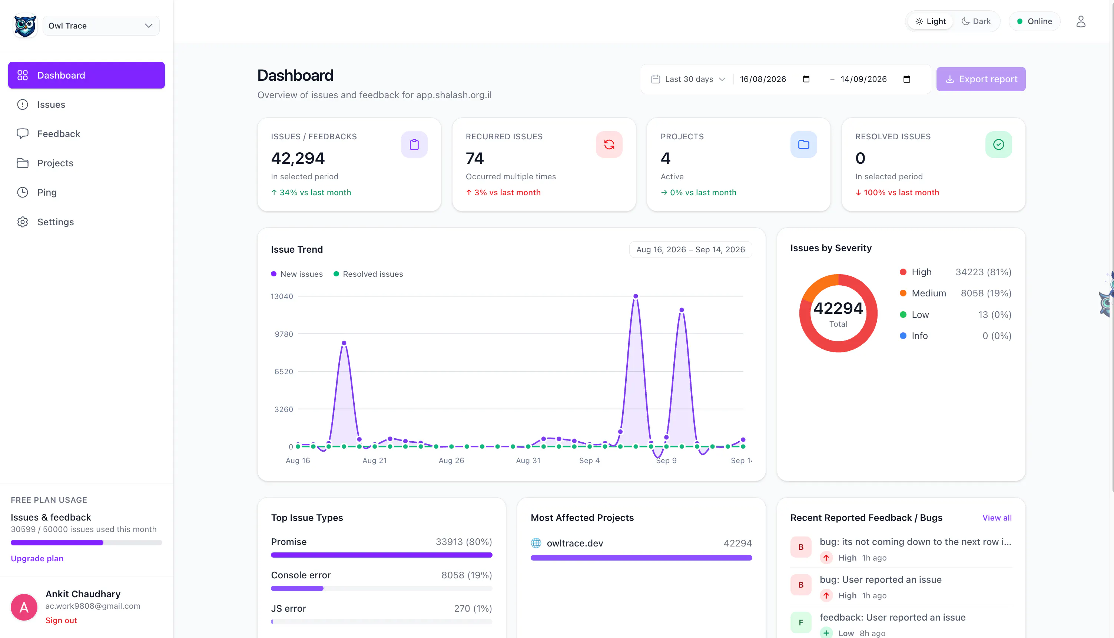Image resolution: width=1114 pixels, height=638 pixels.
Task: Click the floating owl widget at right edge
Action: point(1107,295)
